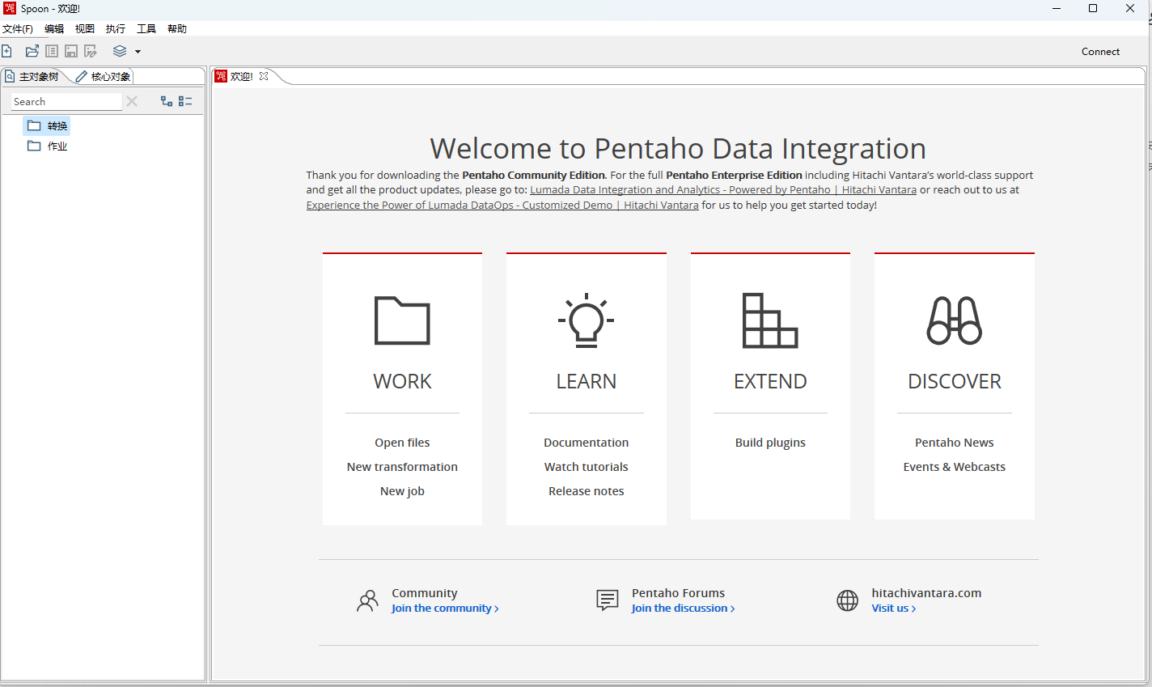Open the 帮助 menu
The height and width of the screenshot is (687, 1152).
click(x=177, y=28)
